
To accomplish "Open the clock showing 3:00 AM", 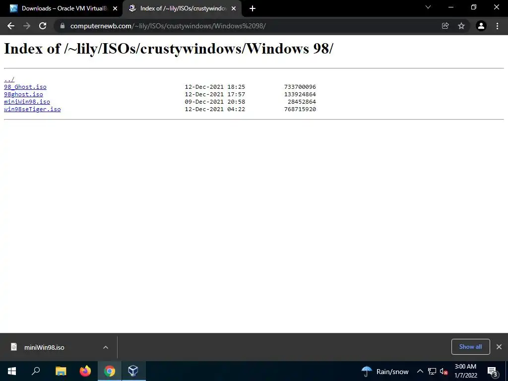I will (x=465, y=371).
